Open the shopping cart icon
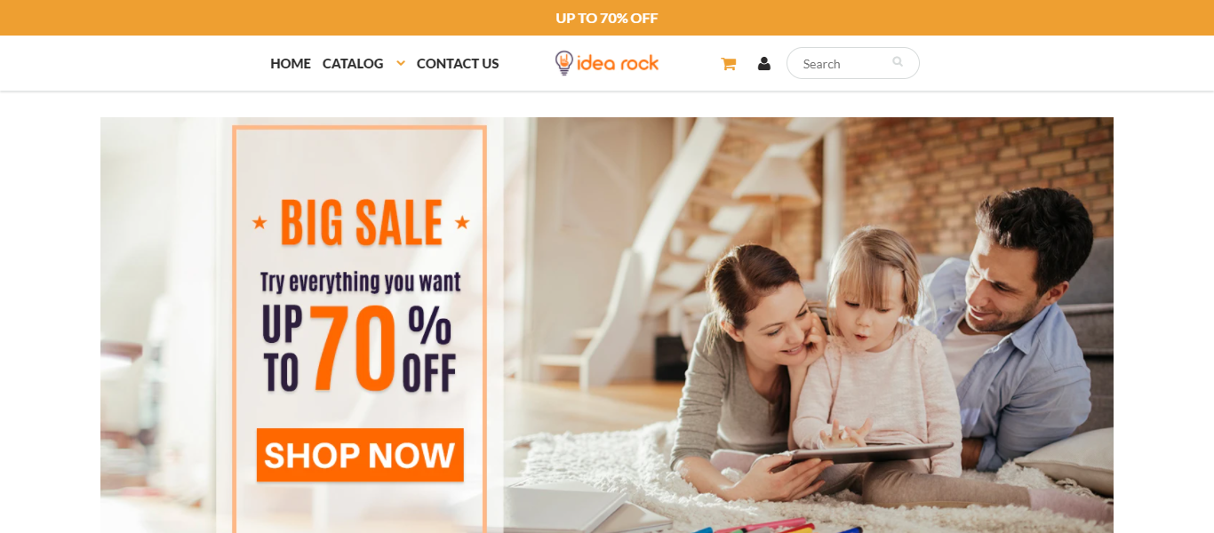1214x533 pixels. 728,64
